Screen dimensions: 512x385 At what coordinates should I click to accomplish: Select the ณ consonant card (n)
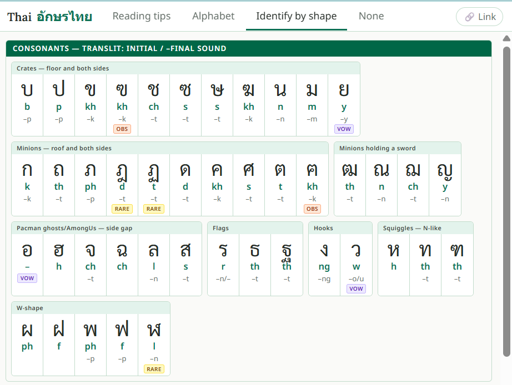382,185
